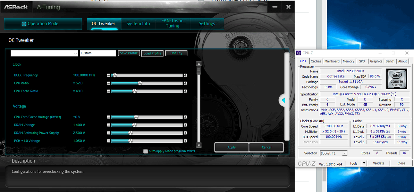Click Save Profile button
Image resolution: width=414 pixels, height=192 pixels.
(x=129, y=53)
